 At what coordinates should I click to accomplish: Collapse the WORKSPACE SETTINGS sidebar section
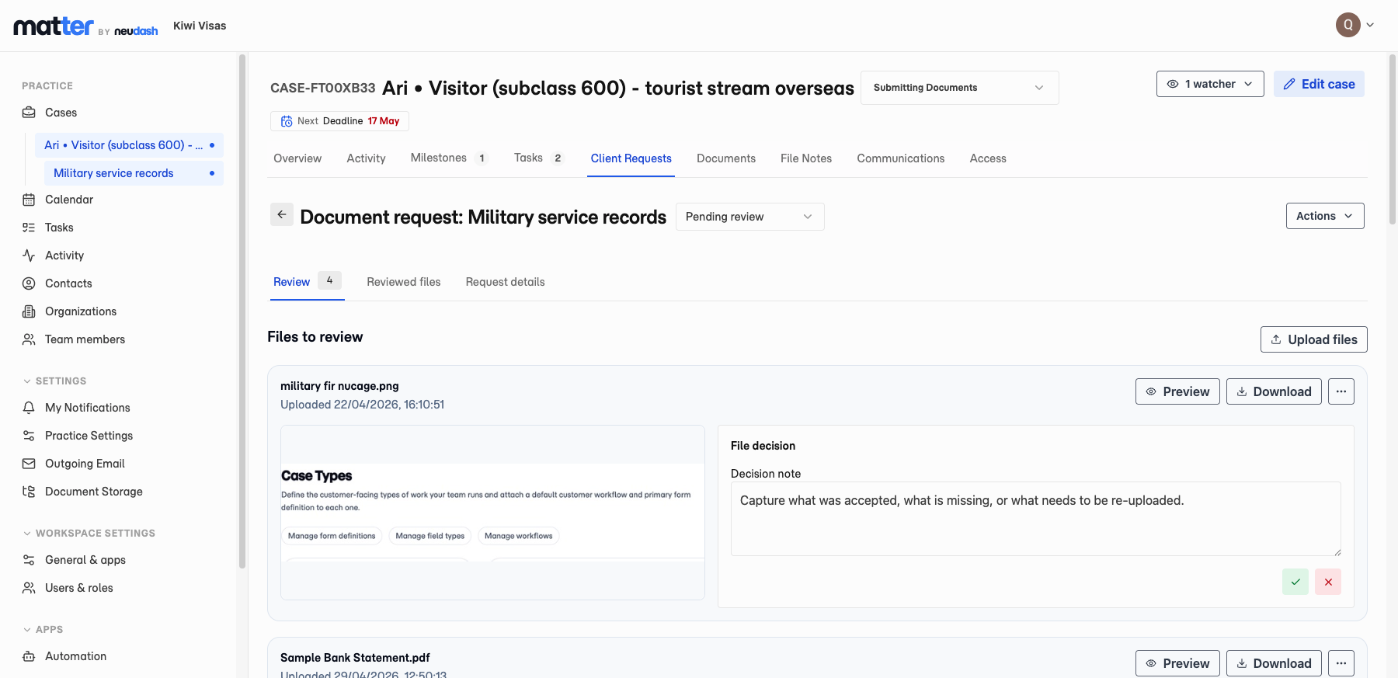(89, 534)
